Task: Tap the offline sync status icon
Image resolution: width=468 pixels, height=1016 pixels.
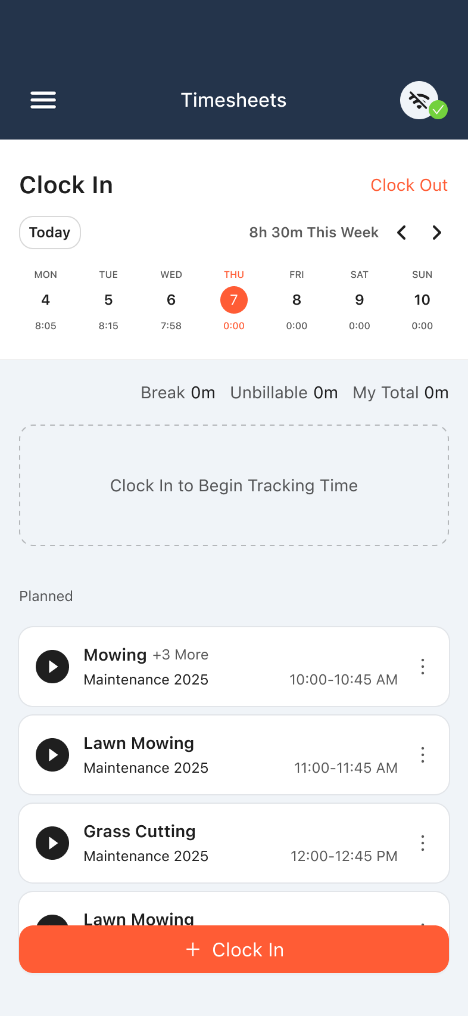Action: [420, 100]
